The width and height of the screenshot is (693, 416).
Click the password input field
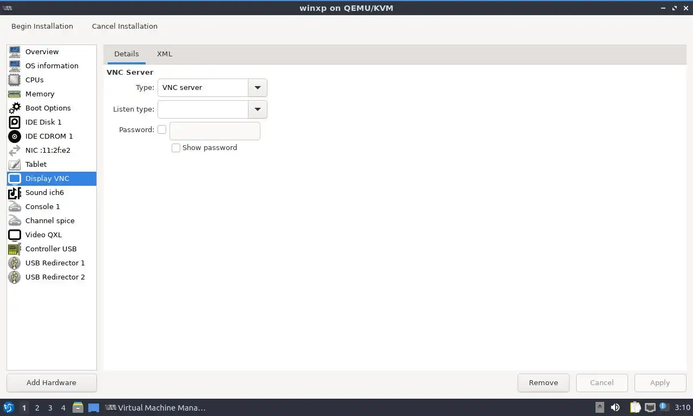215,131
